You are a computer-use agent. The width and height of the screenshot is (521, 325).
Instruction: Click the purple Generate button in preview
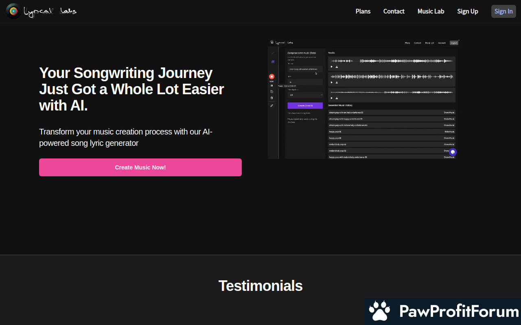305,106
